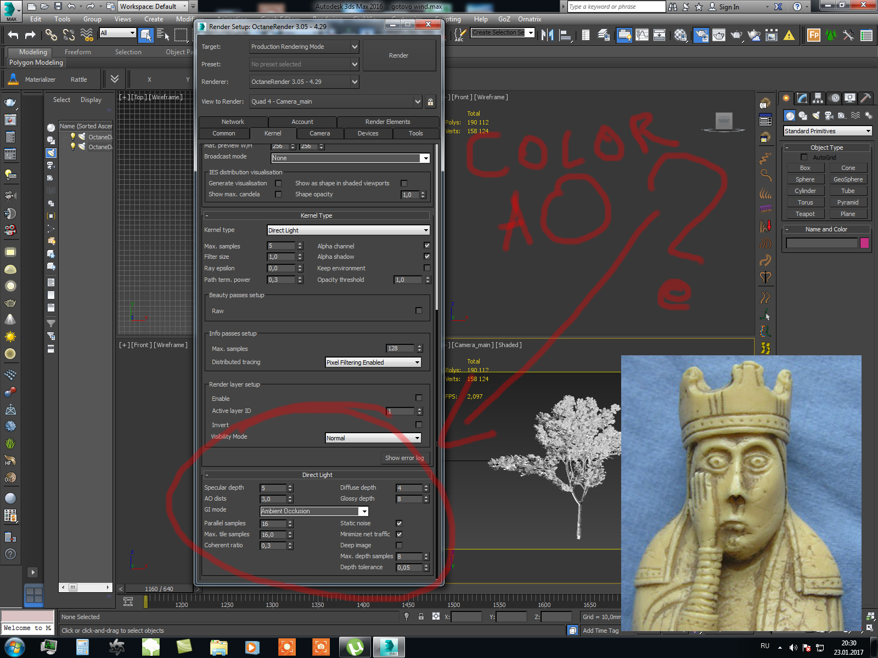
Task: Open the Common tab
Action: 224,133
